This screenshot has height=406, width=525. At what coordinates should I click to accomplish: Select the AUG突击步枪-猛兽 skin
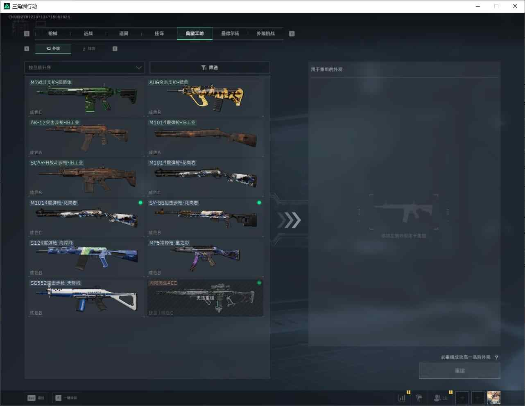205,97
